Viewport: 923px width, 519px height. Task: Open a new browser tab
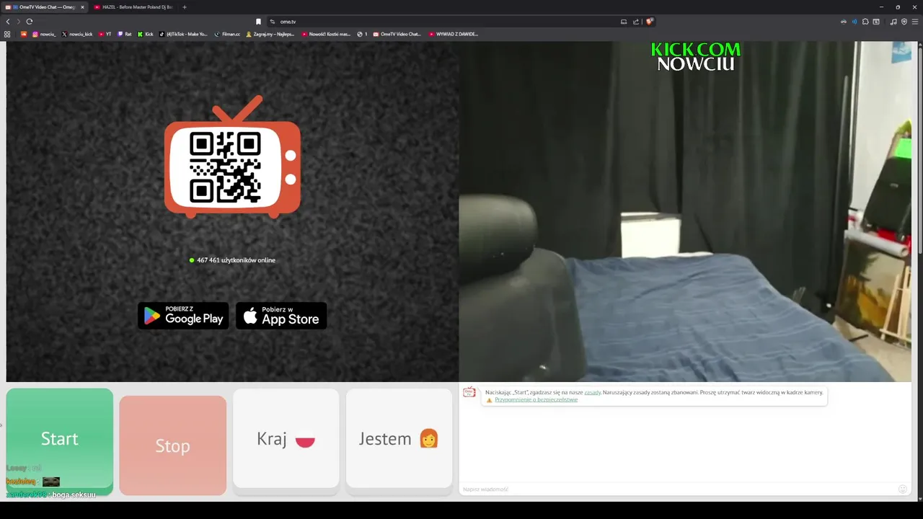pyautogui.click(x=185, y=7)
